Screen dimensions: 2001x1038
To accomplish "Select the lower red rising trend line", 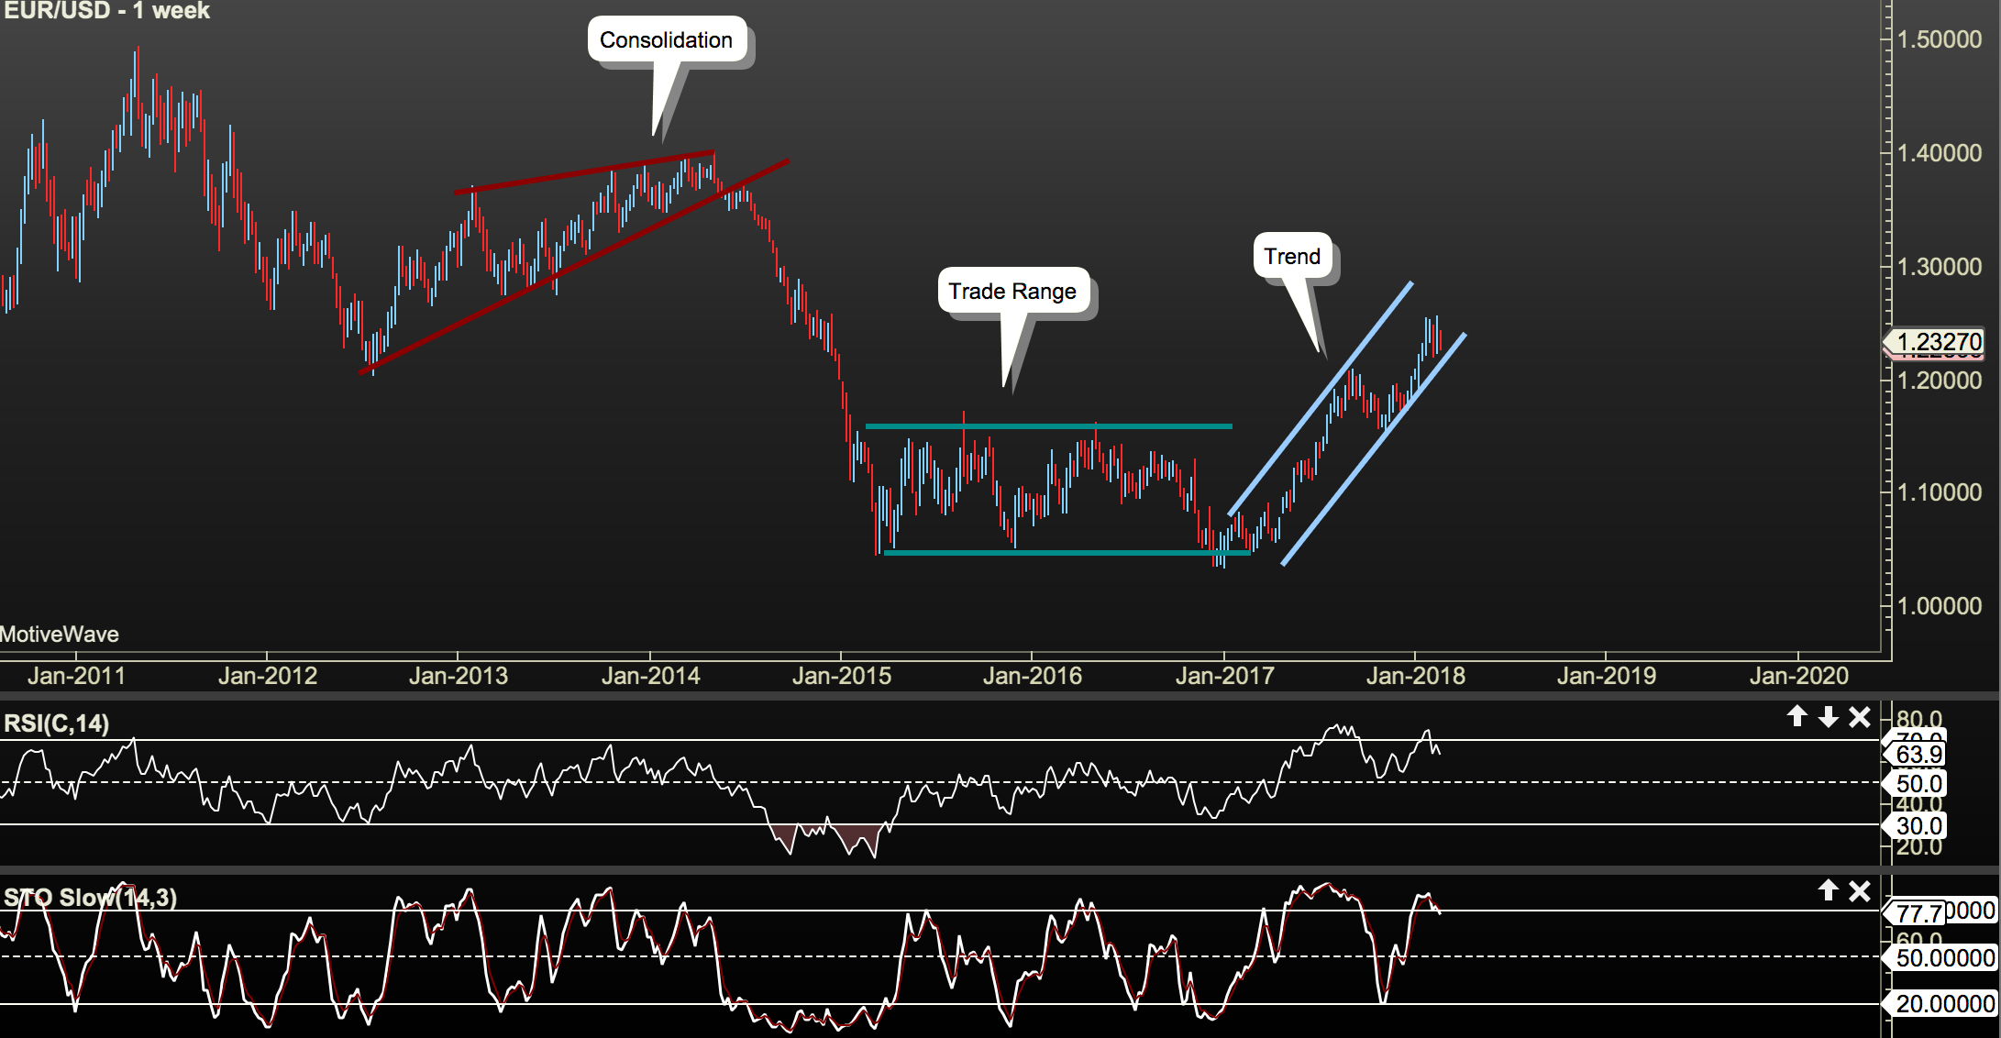I will pyautogui.click(x=574, y=267).
